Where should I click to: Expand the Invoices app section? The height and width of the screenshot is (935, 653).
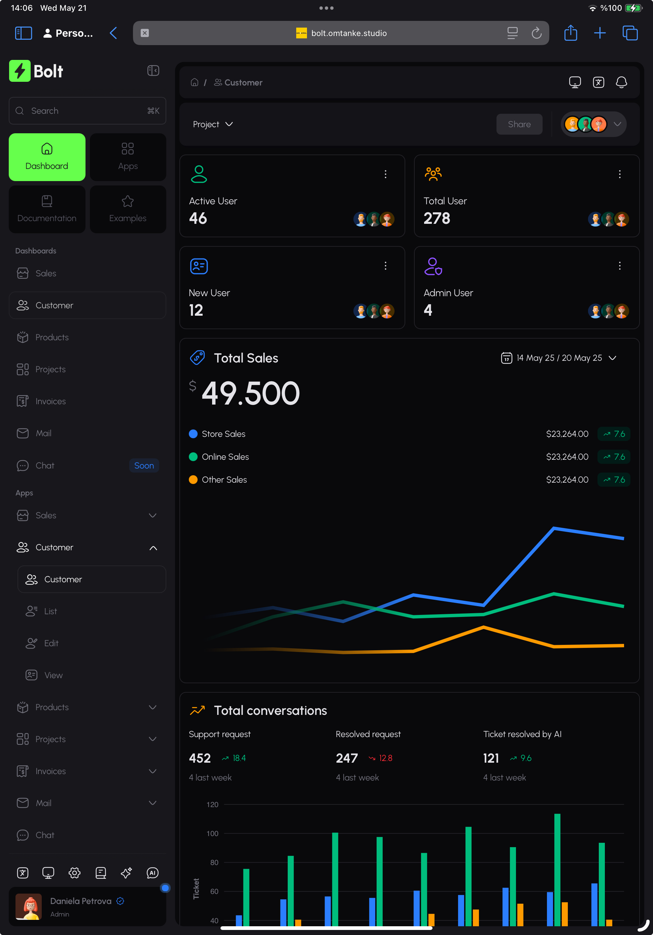(x=152, y=771)
